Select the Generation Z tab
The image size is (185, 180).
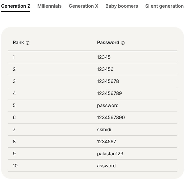pyautogui.click(x=16, y=6)
